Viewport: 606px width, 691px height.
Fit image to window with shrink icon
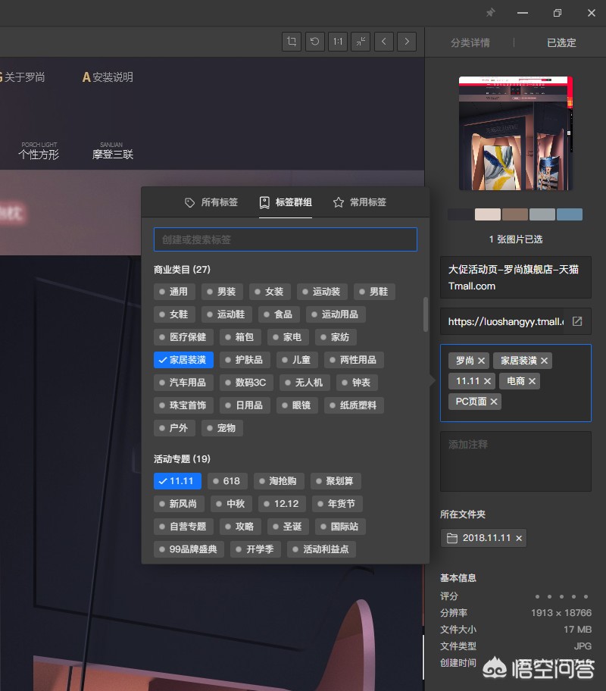(x=360, y=42)
